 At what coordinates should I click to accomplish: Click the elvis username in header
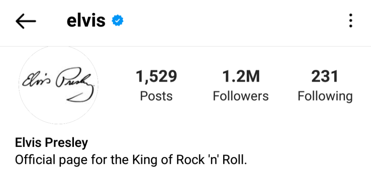[86, 21]
